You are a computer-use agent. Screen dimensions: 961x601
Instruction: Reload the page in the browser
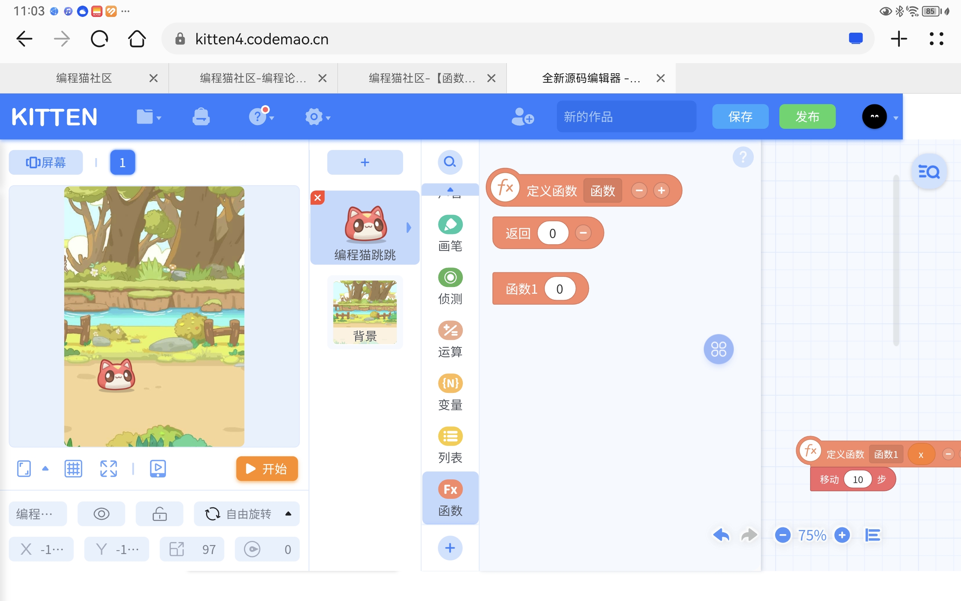point(99,39)
